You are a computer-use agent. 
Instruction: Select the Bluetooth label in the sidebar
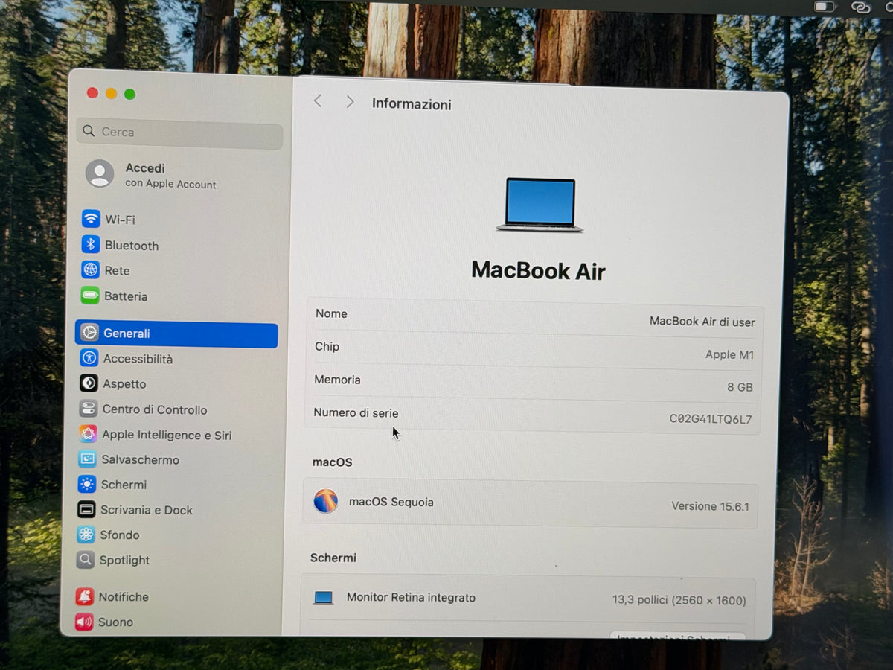(132, 246)
